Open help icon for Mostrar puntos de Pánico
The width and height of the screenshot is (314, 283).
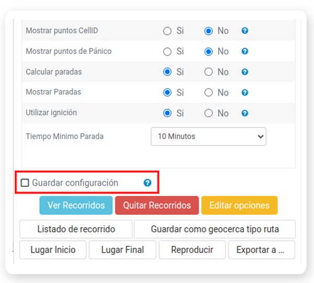coord(245,51)
